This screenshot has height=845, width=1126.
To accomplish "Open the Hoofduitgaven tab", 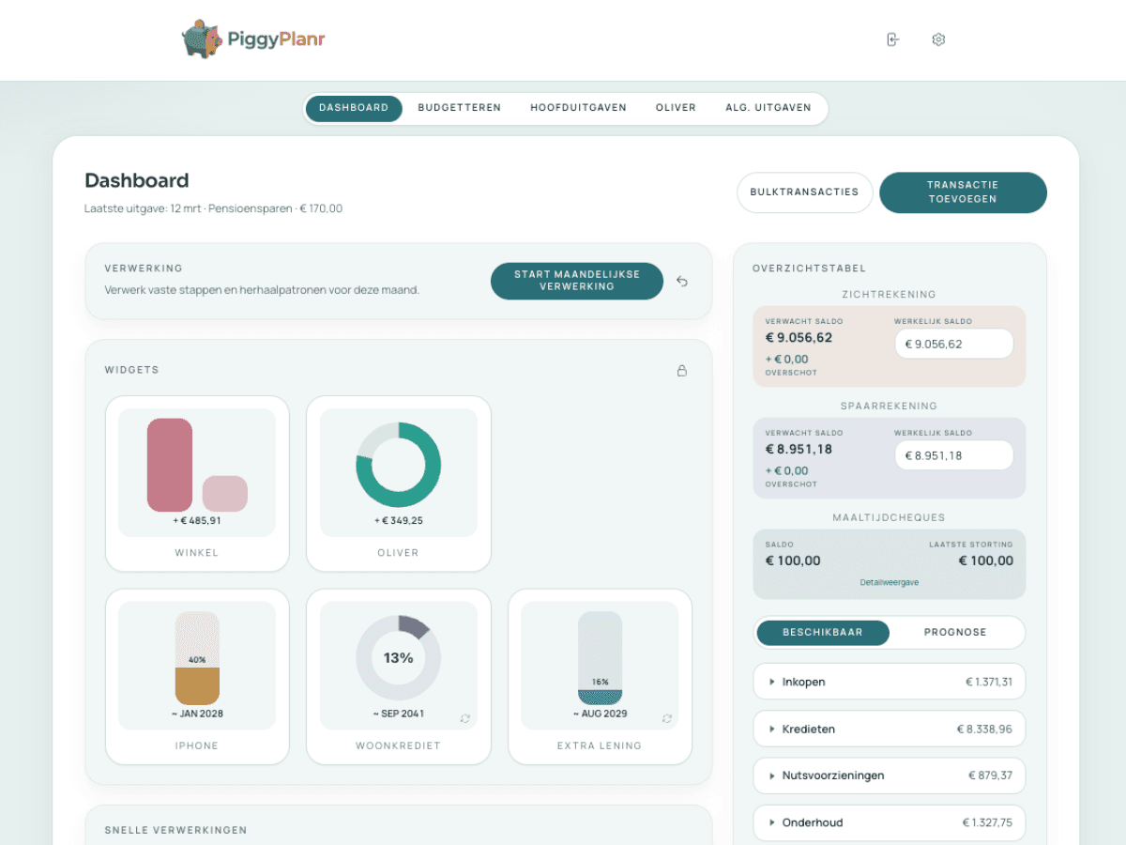I will click(578, 107).
